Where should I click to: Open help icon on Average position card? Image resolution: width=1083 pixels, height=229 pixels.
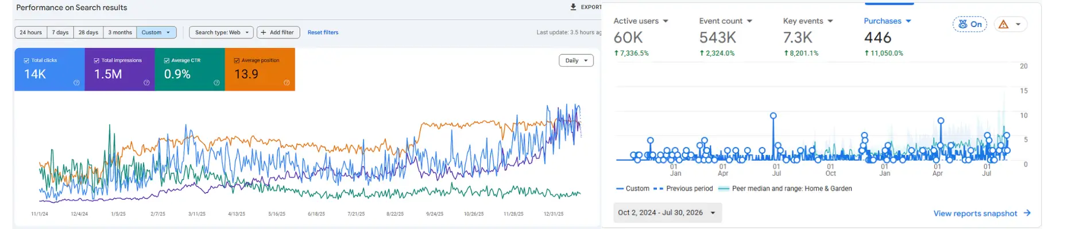tap(287, 83)
